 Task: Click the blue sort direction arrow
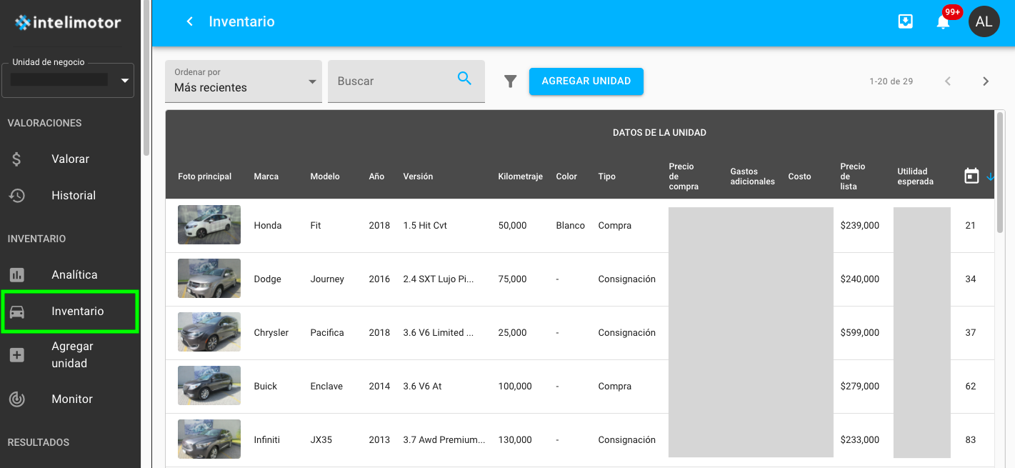990,176
